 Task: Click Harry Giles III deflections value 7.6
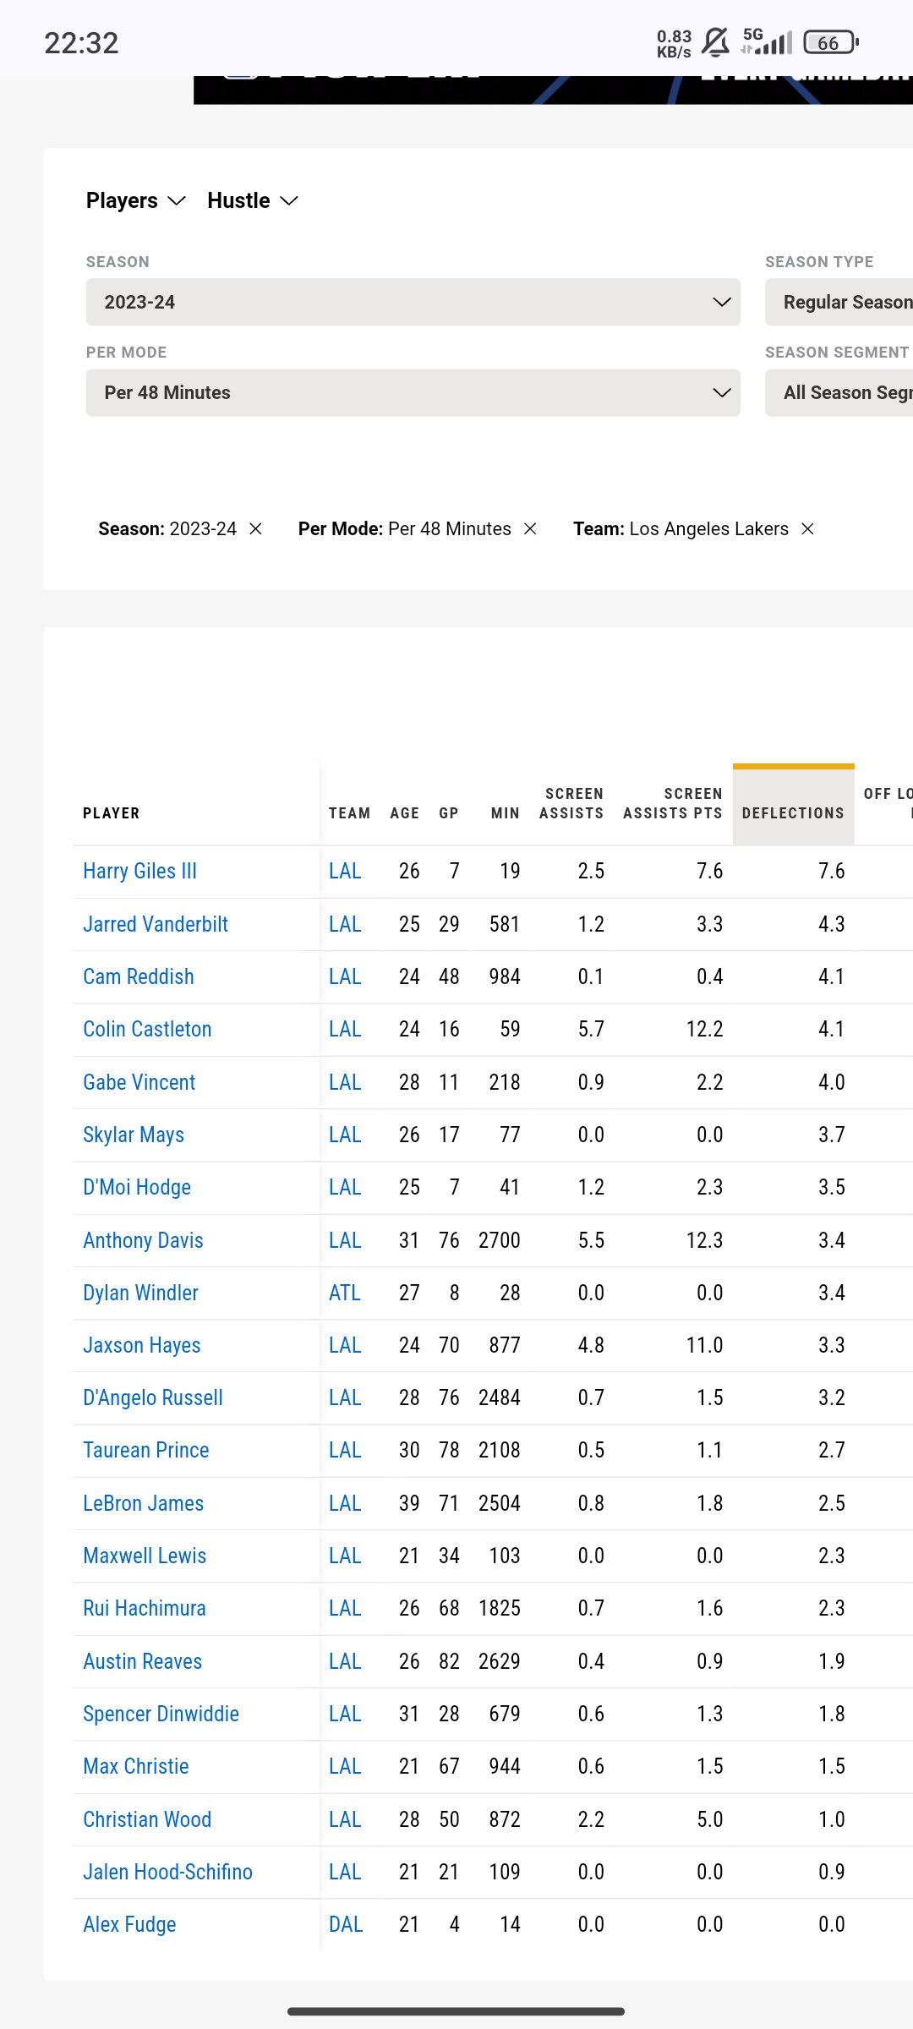pyautogui.click(x=832, y=871)
